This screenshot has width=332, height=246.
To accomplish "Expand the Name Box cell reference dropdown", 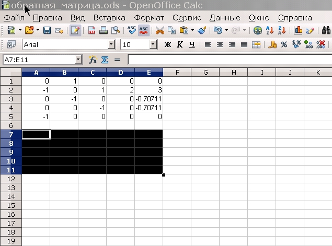I will pos(78,60).
